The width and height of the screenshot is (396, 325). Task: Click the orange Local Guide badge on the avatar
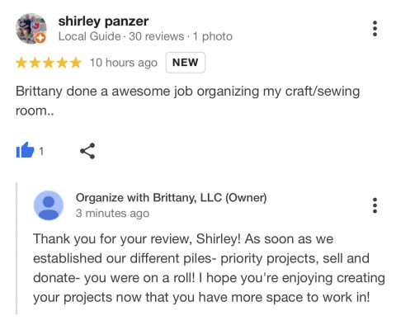tap(40, 38)
